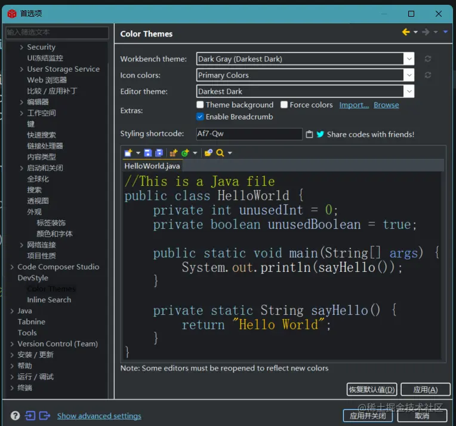Screen dimensions: 456x426
Task: Click the yellow back navigation arrow
Action: 406,32
